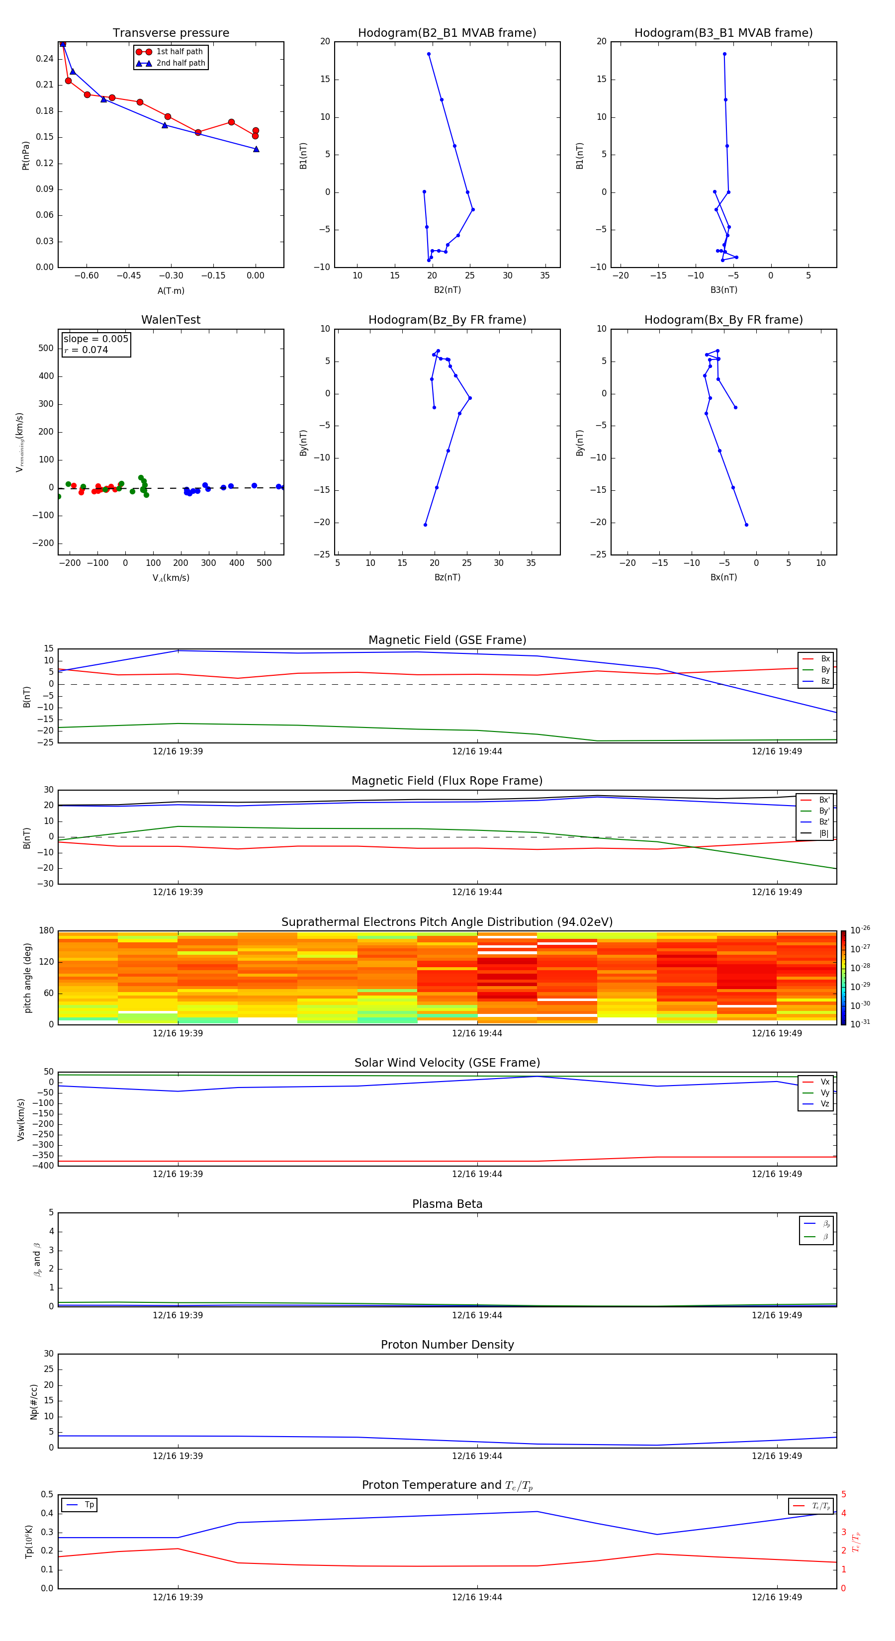Click '2nd half path' legend entry
Screen dimensions: 895x1641
pos(170,63)
